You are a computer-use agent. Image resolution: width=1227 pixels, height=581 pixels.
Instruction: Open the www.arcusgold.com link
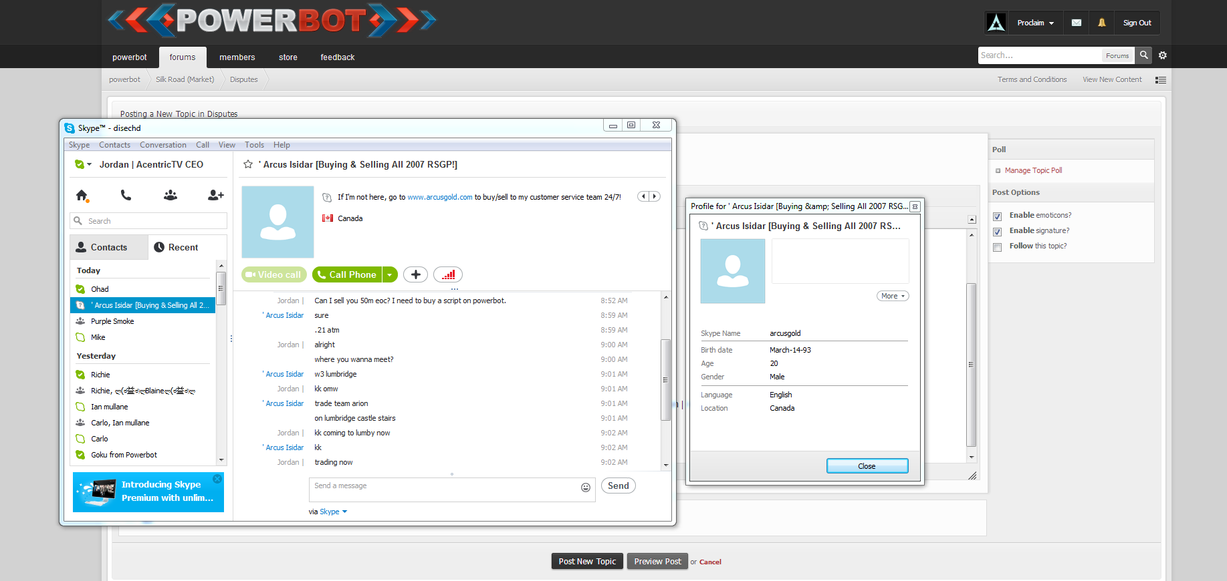coord(440,197)
